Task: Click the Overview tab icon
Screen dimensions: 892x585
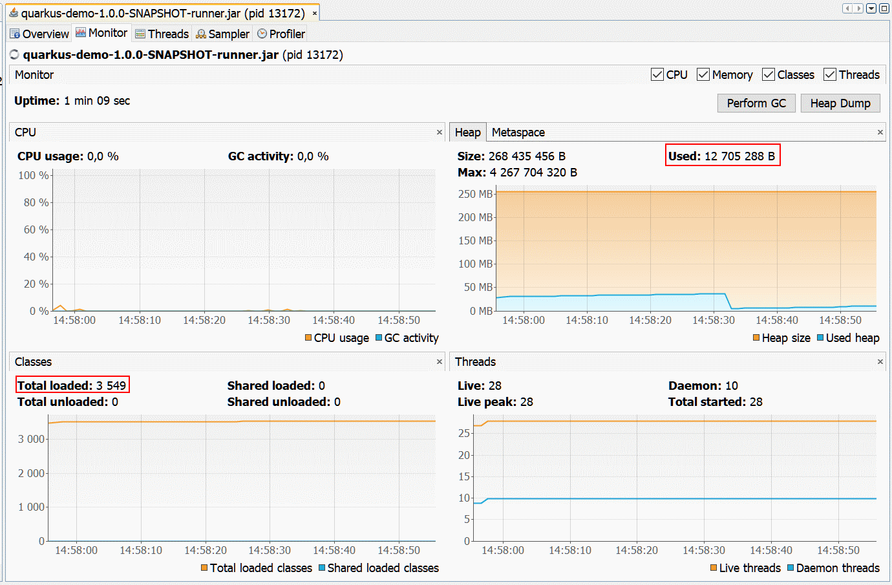Action: [x=15, y=34]
